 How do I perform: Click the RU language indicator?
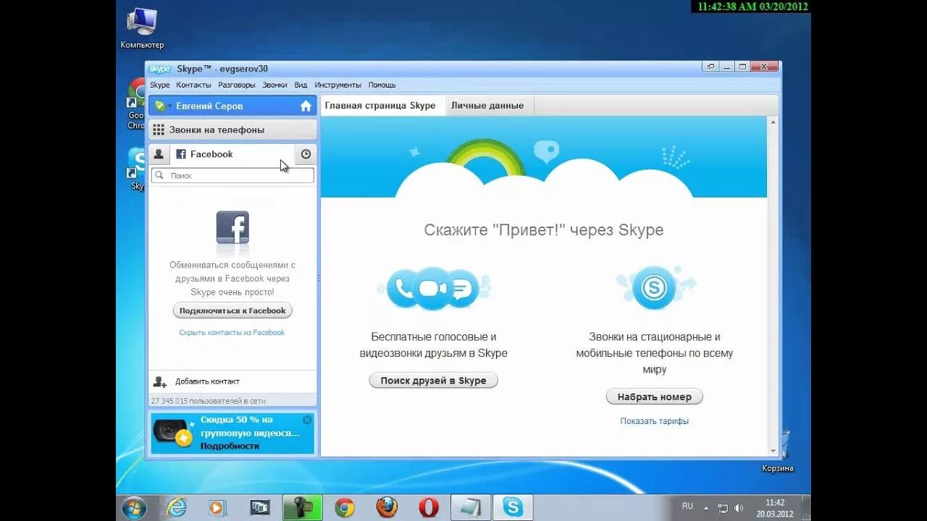687,507
